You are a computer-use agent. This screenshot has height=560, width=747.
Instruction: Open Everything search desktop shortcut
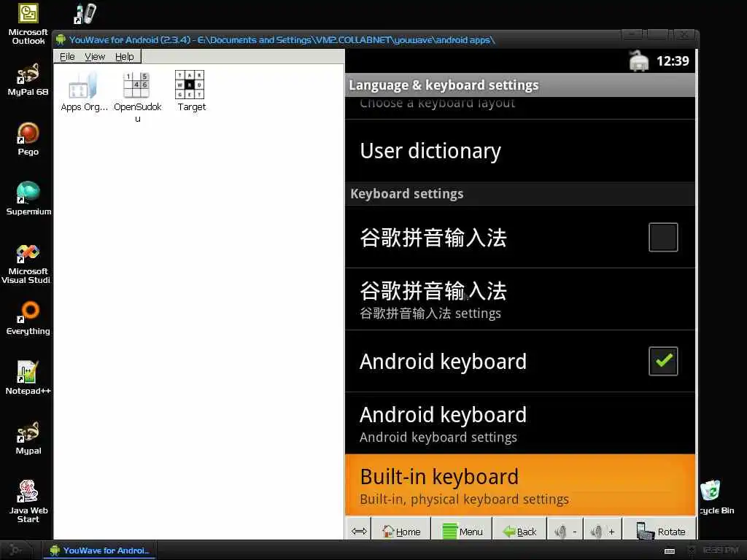coord(28,318)
